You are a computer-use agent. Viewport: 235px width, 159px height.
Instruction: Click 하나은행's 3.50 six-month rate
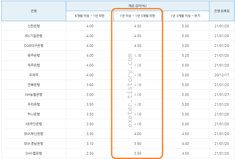coord(90,114)
